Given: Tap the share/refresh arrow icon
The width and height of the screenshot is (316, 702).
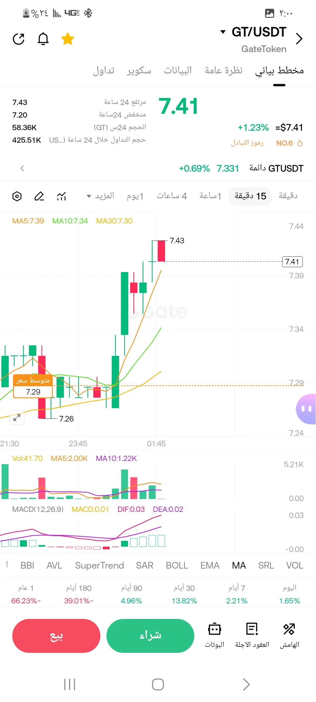Looking at the screenshot, I should [19, 39].
